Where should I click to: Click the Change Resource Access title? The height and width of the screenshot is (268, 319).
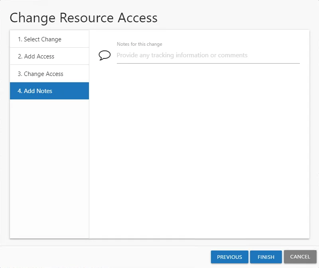pyautogui.click(x=84, y=18)
